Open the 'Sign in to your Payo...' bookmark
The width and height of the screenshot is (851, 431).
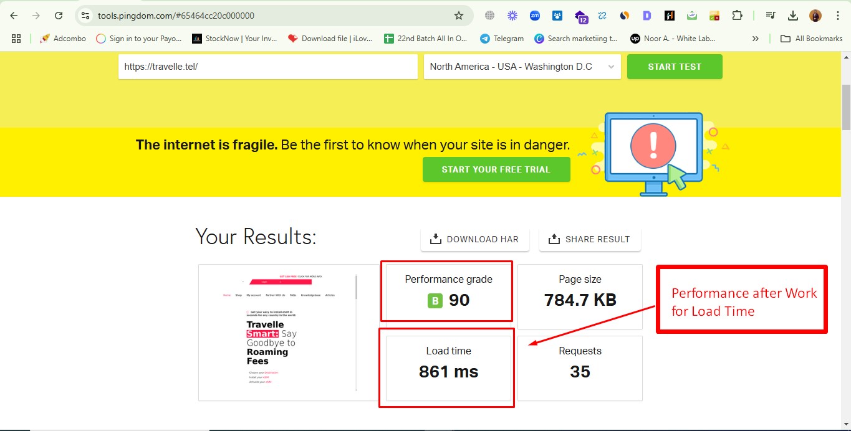tap(139, 39)
